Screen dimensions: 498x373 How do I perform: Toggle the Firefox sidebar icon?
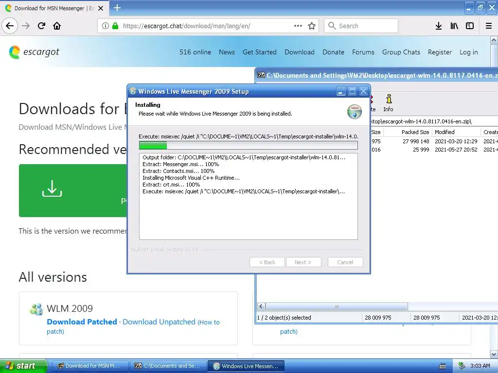tap(470, 26)
